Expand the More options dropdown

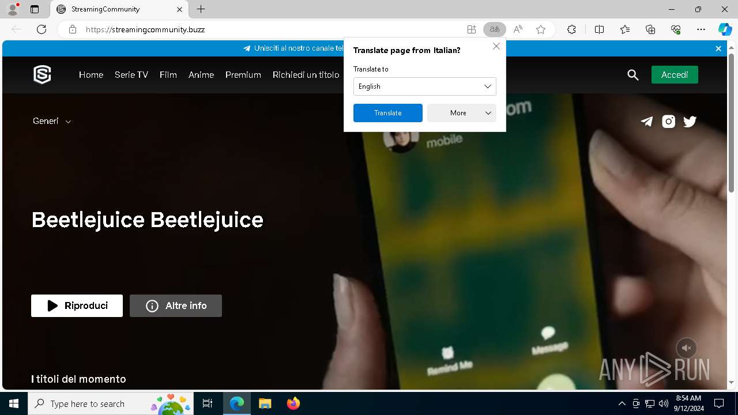tap(462, 113)
